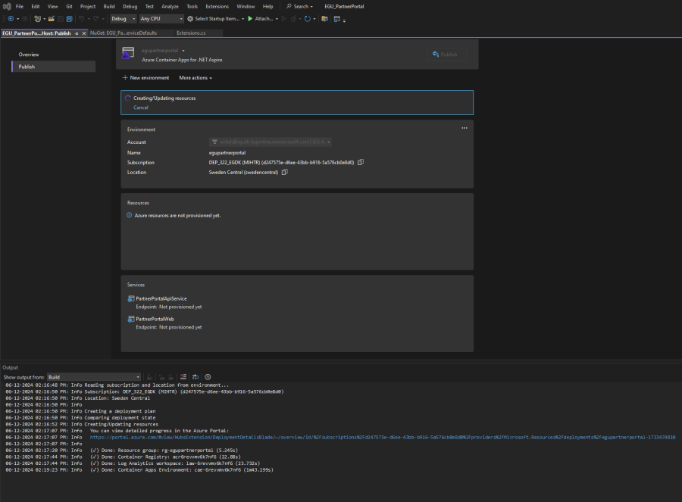Open the Azure Portal deployment URL in output
The height and width of the screenshot is (502, 682).
[383, 437]
